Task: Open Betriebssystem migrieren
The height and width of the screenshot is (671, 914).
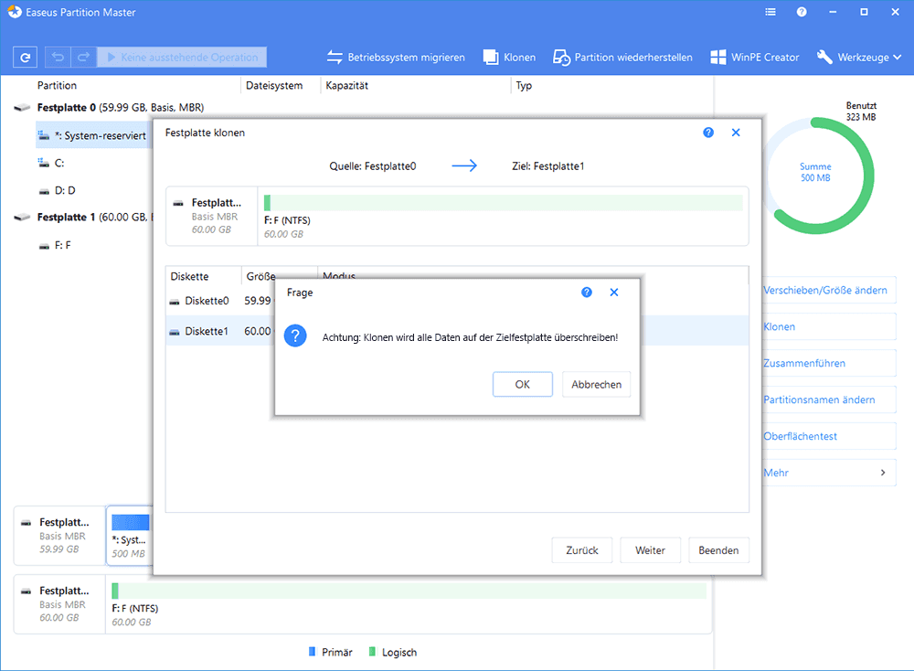Action: pos(396,57)
